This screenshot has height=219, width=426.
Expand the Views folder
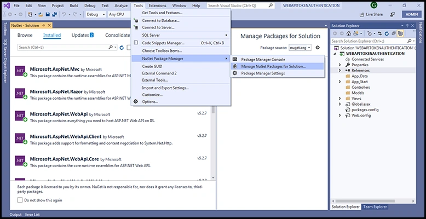point(340,99)
